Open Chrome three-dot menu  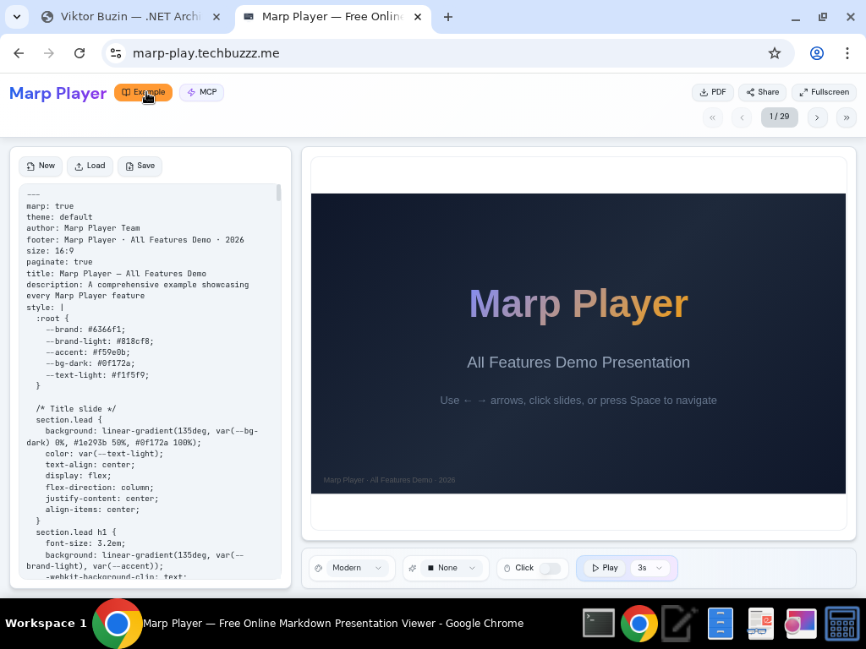click(847, 53)
